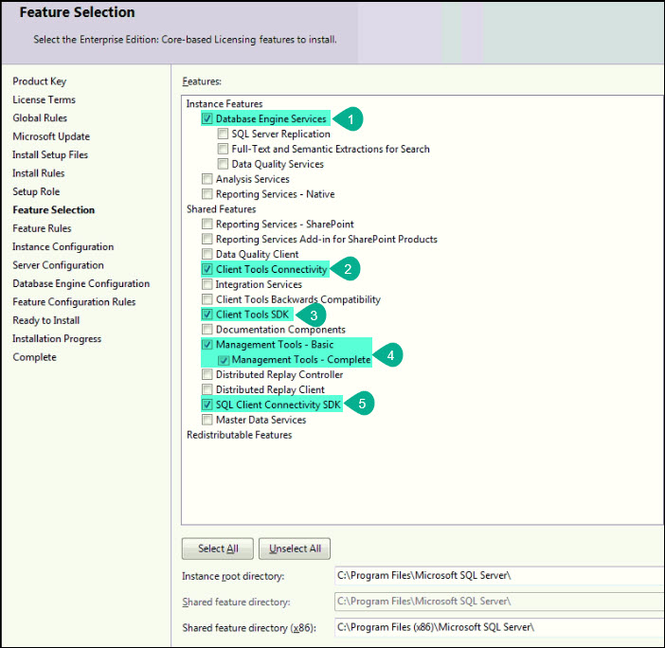665x648 pixels.
Task: Check the SQL Server Replication checkbox
Action: (x=223, y=134)
